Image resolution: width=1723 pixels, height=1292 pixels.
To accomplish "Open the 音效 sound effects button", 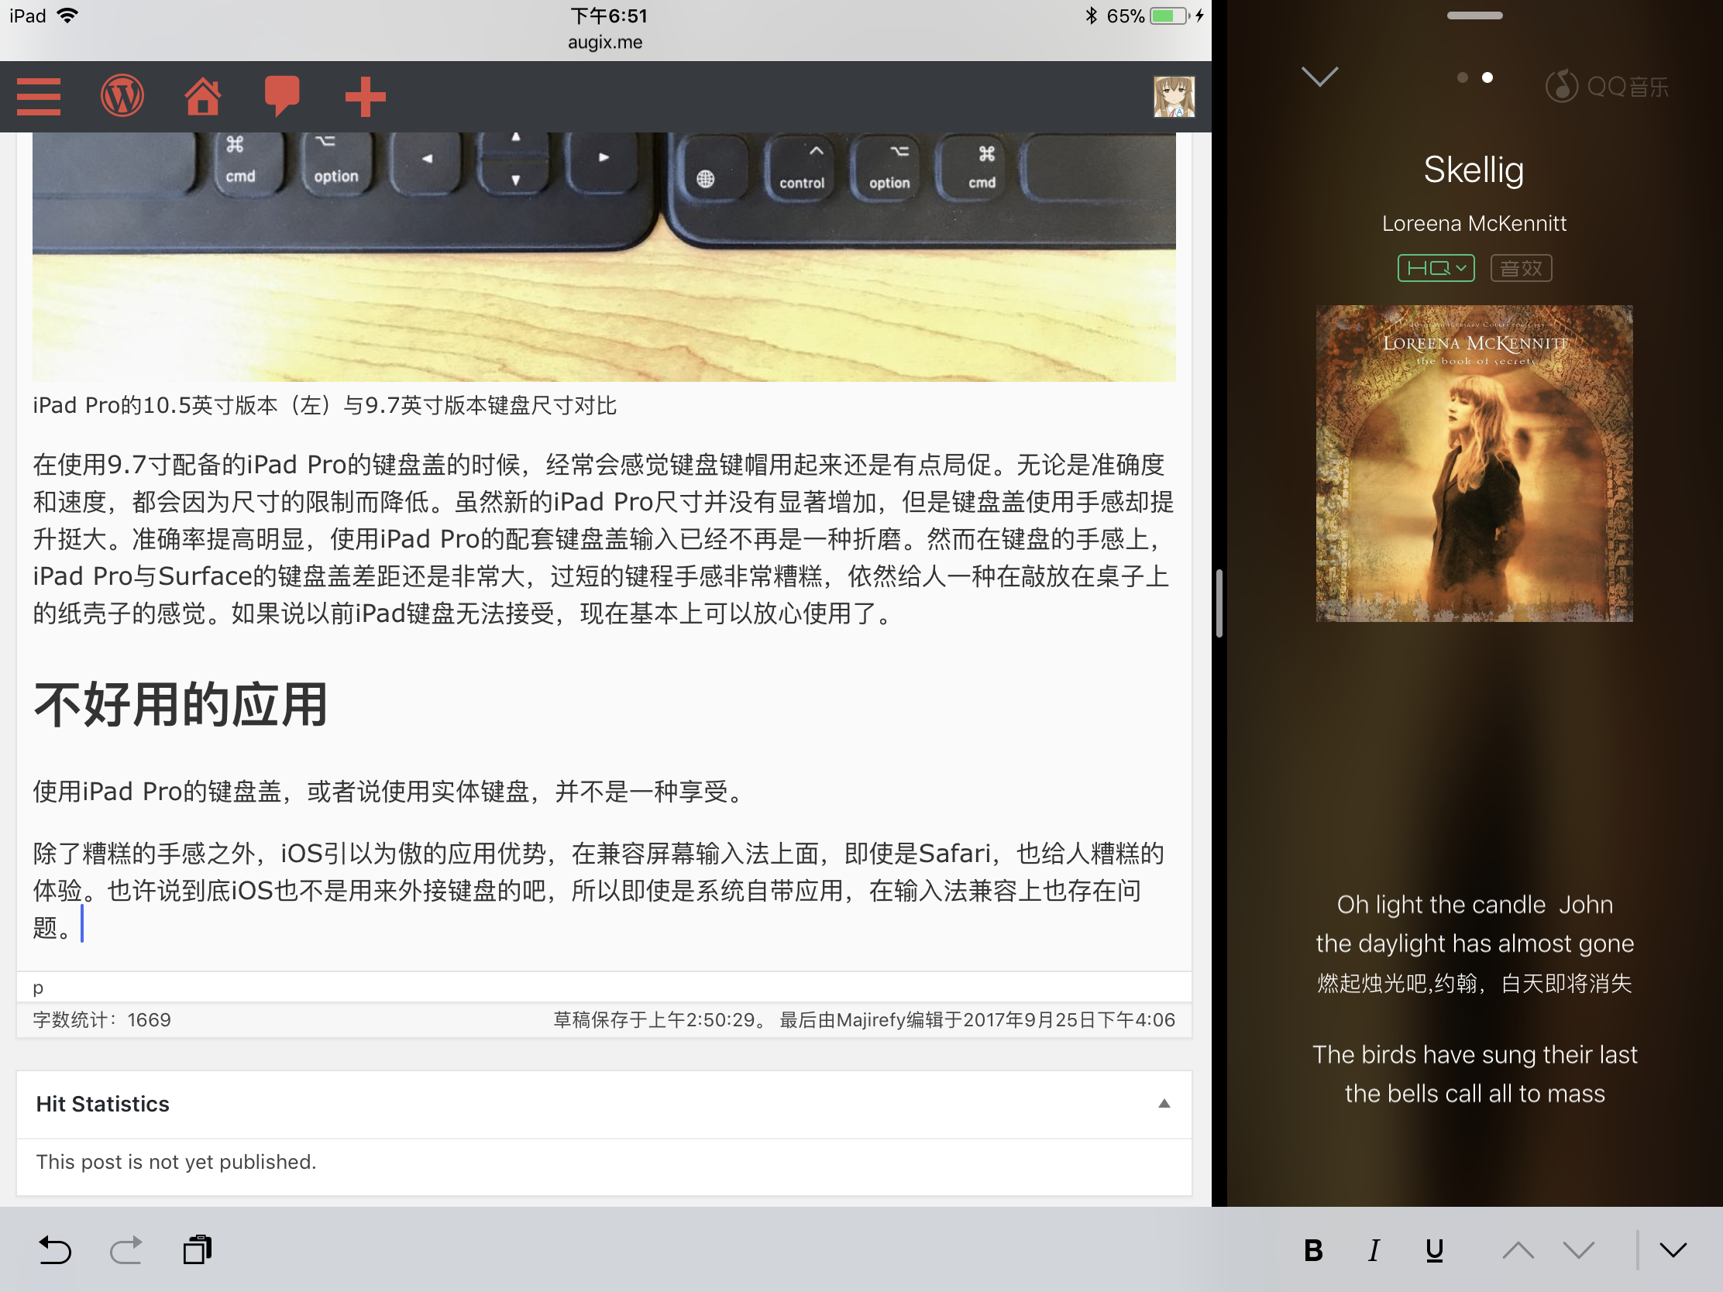I will pyautogui.click(x=1522, y=268).
